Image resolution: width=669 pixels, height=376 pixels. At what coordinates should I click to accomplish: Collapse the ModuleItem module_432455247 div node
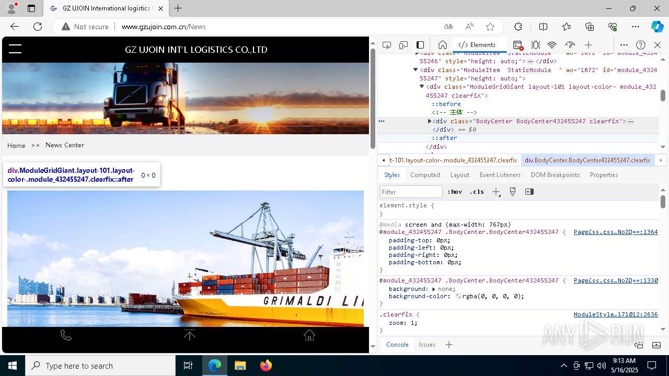tap(416, 69)
